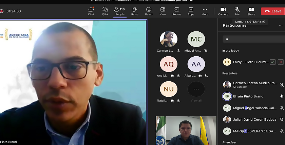Turn on the Camera
The image size is (285, 145).
[x=223, y=11]
